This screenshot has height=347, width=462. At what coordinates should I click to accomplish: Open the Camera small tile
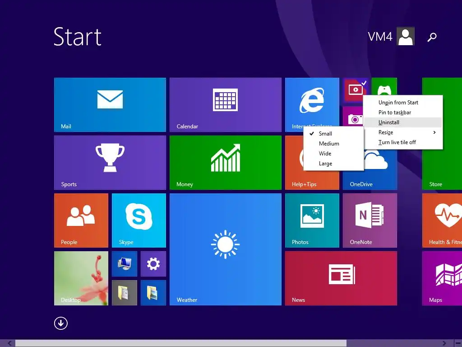click(x=353, y=117)
